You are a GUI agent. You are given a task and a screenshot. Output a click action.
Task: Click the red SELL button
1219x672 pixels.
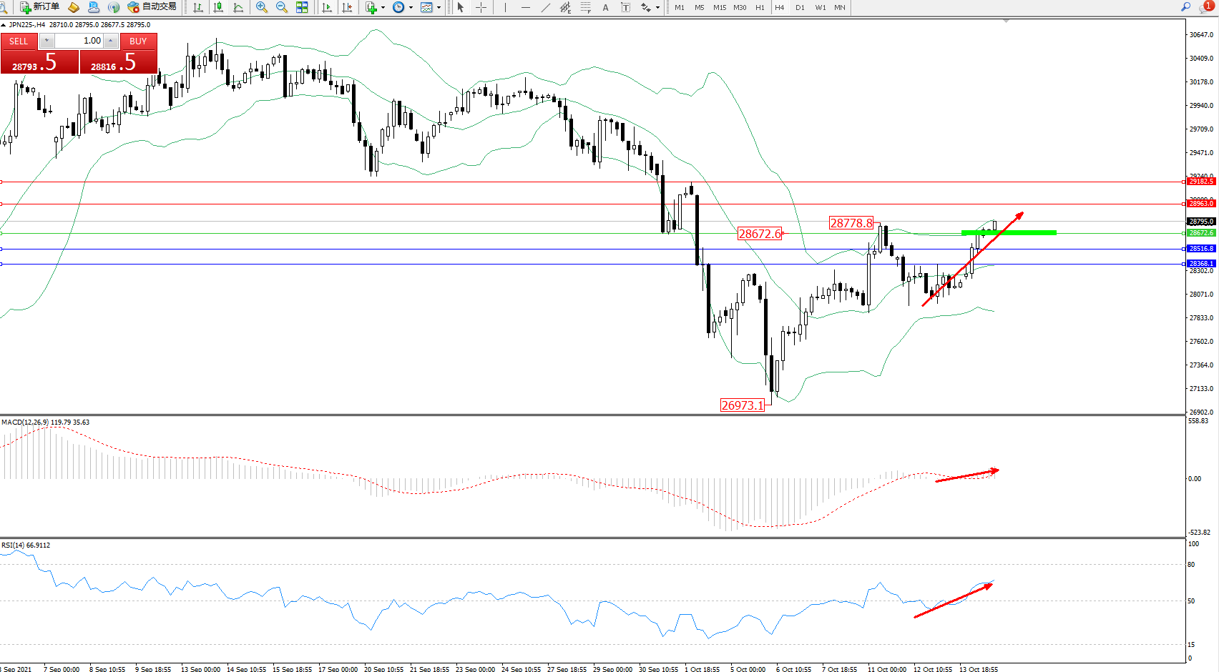[19, 41]
